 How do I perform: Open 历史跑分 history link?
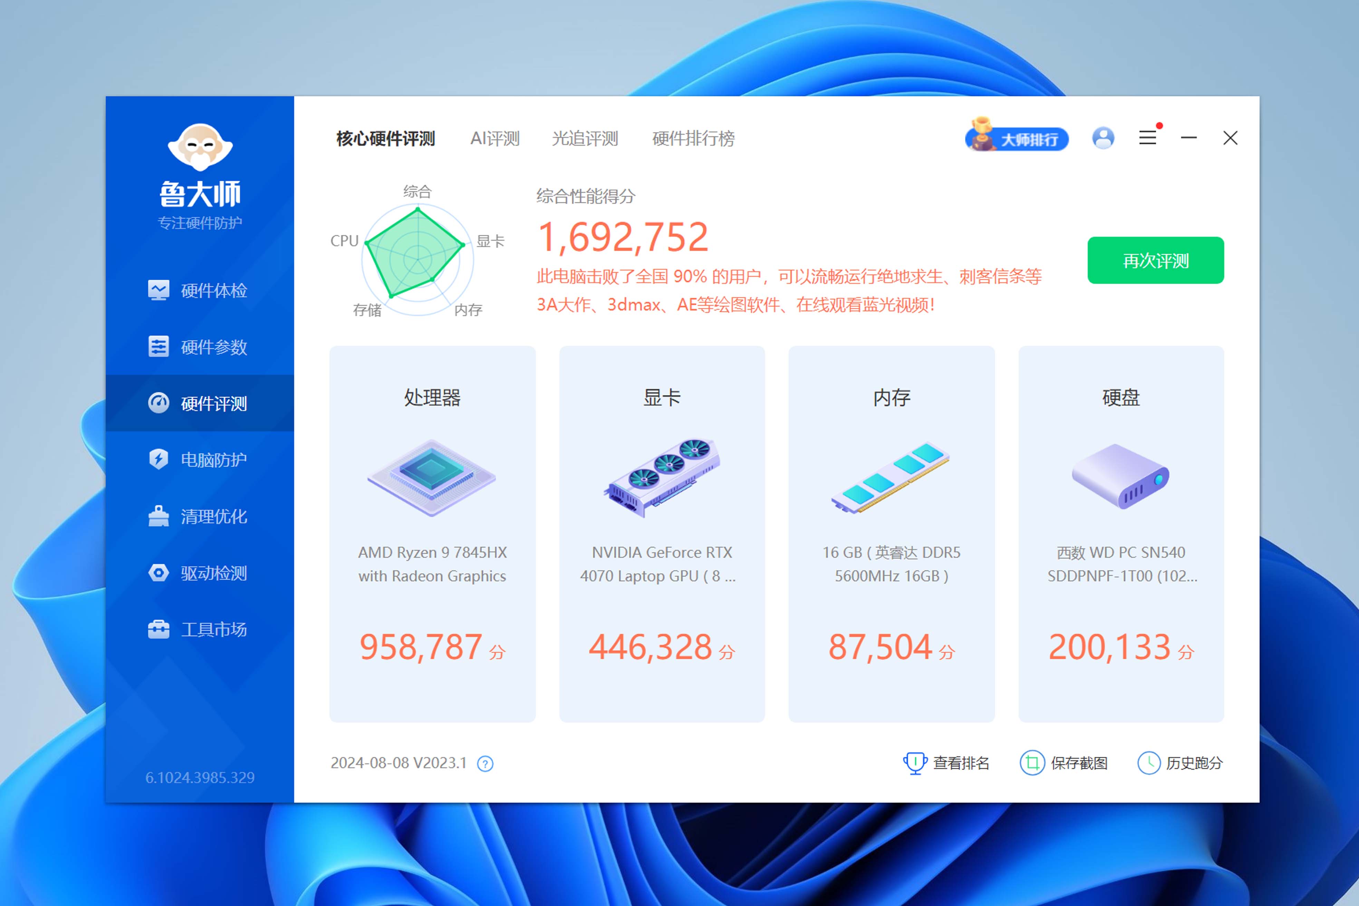[1180, 763]
